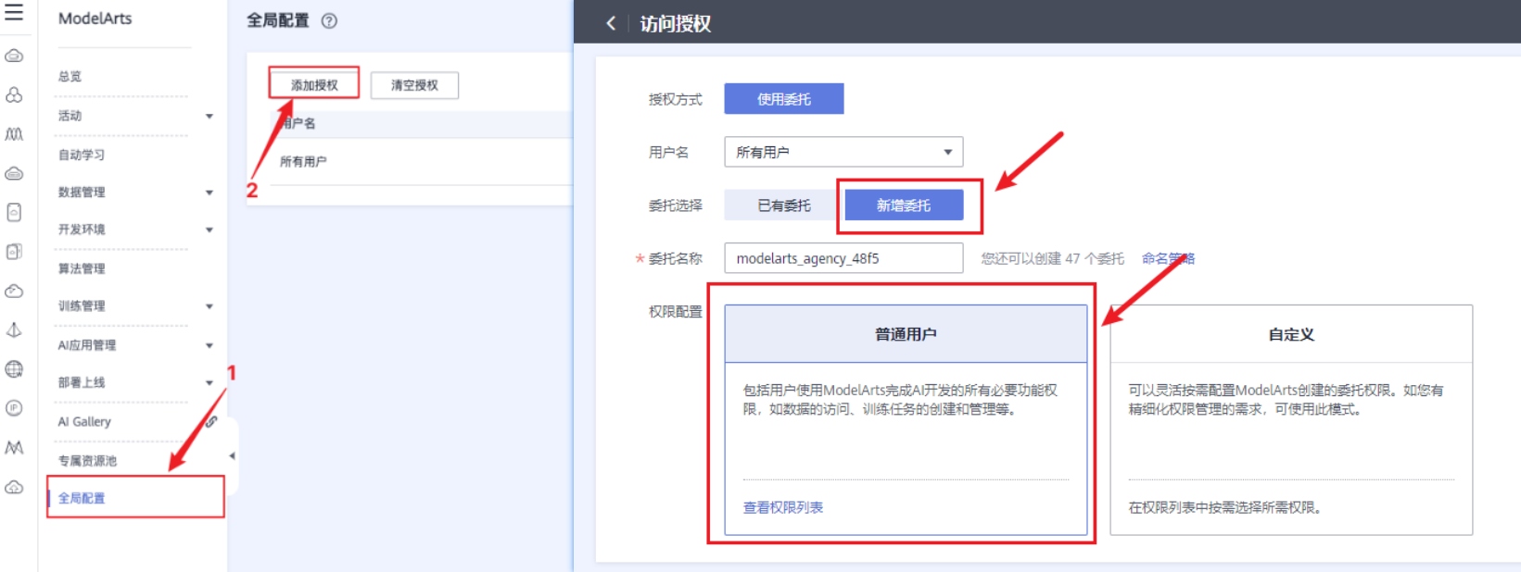Click the link icon beside AI Gallery

[x=211, y=421]
